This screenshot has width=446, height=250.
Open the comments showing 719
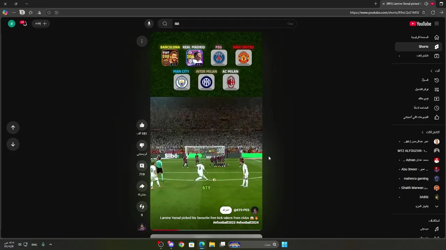(142, 166)
